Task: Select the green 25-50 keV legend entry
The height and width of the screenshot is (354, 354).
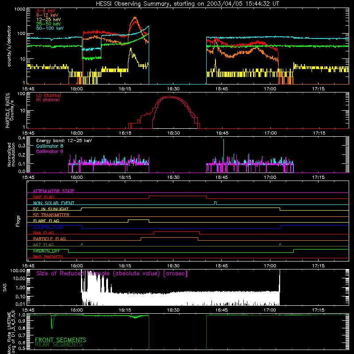Action: (49, 24)
